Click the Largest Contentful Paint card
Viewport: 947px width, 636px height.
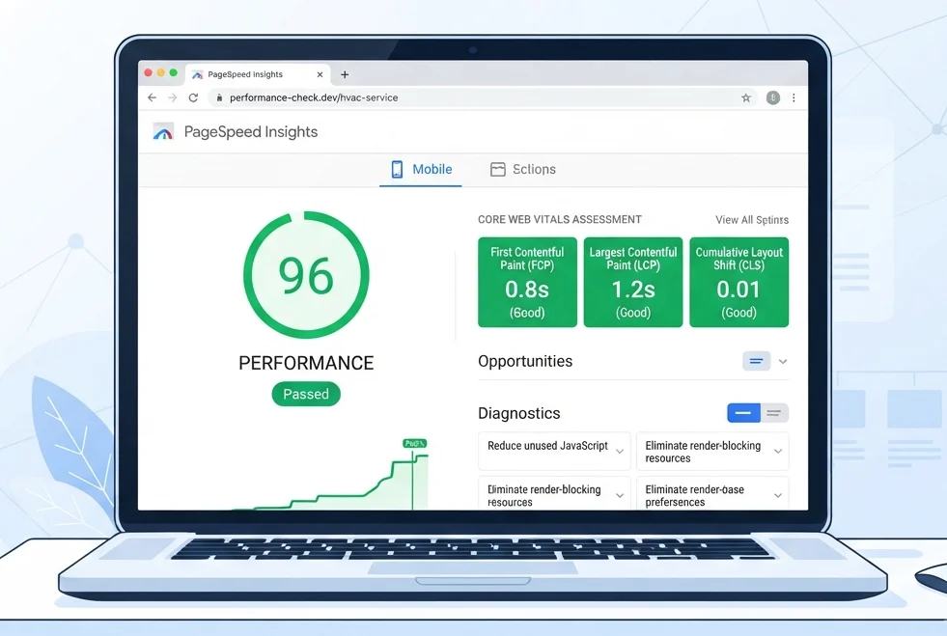click(x=633, y=282)
